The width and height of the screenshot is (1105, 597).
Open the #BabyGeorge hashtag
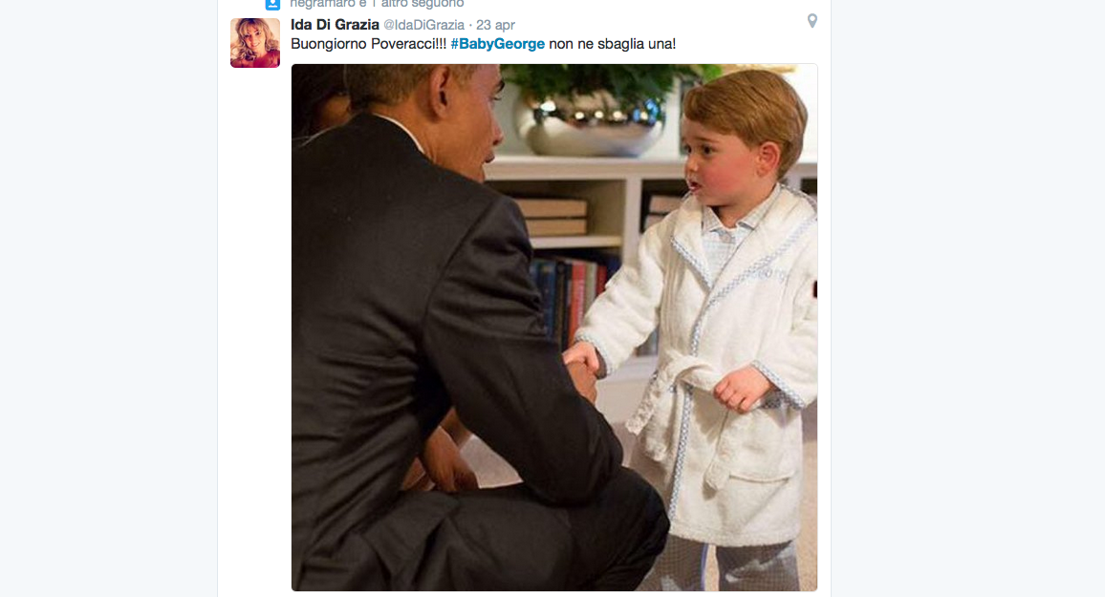(x=497, y=44)
